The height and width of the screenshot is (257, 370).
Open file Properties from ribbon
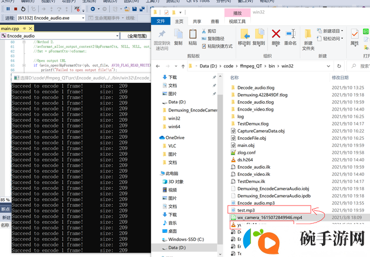click(x=355, y=37)
